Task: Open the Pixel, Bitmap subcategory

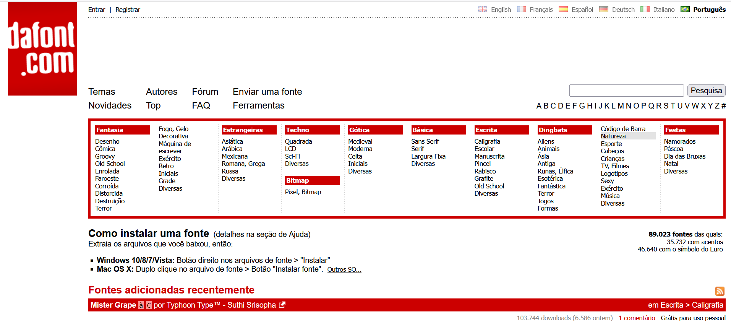Action: click(x=303, y=192)
